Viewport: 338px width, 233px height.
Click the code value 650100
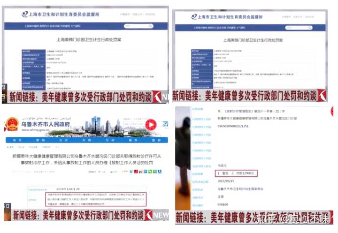(x=223, y=204)
